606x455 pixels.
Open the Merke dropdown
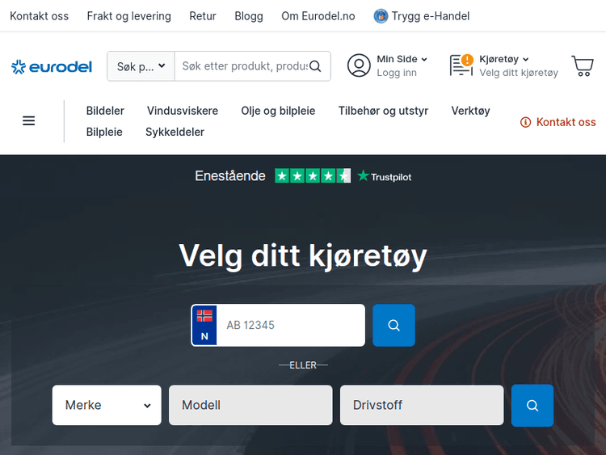pos(107,405)
